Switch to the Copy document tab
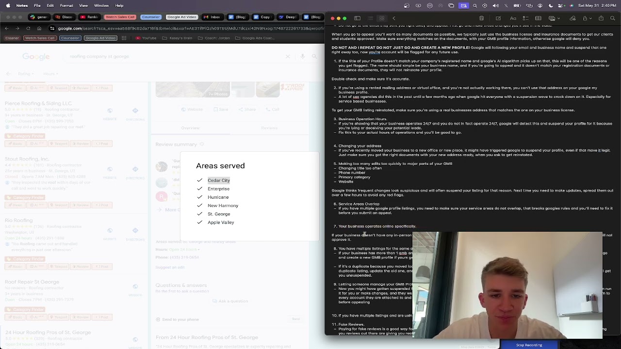621x349 pixels. point(262,17)
